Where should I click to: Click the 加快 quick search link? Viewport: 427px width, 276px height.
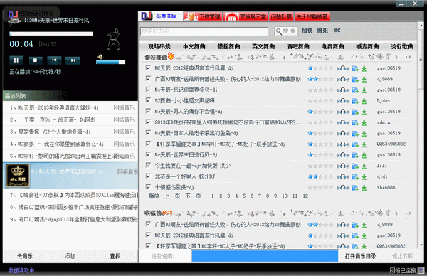(x=307, y=31)
